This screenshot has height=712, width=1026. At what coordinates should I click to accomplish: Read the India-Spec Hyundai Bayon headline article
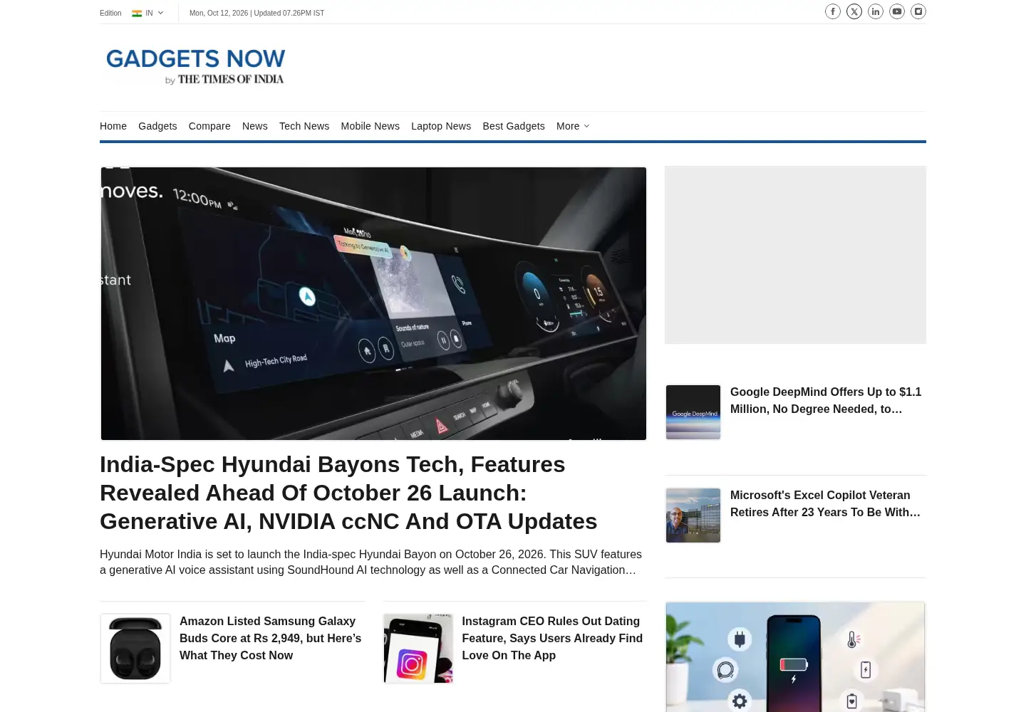pos(348,493)
